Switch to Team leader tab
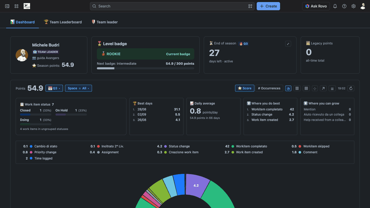The width and height of the screenshot is (370, 208). coord(104,22)
